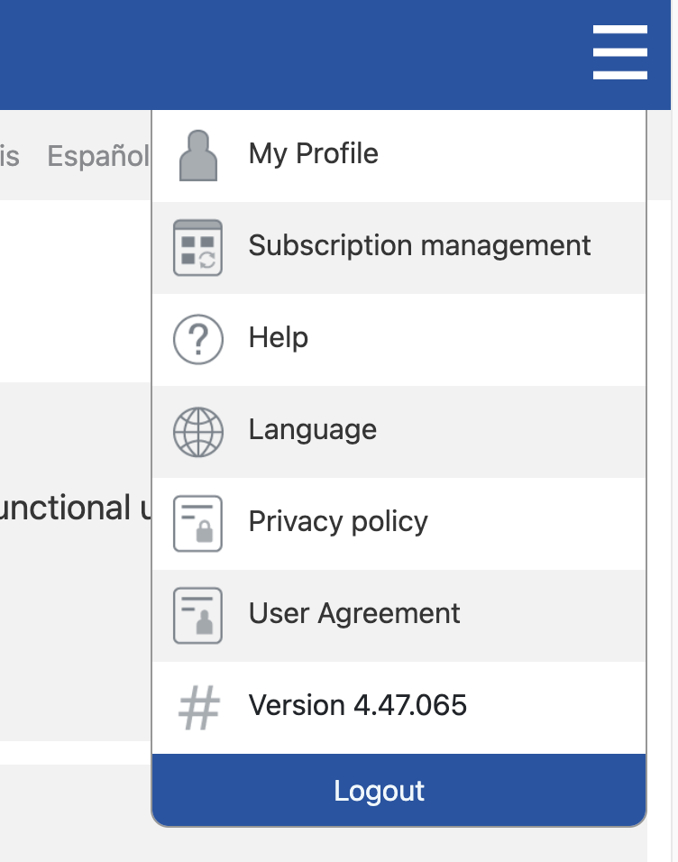The width and height of the screenshot is (678, 862).
Task: Open My Profile from the menu
Action: tap(313, 153)
